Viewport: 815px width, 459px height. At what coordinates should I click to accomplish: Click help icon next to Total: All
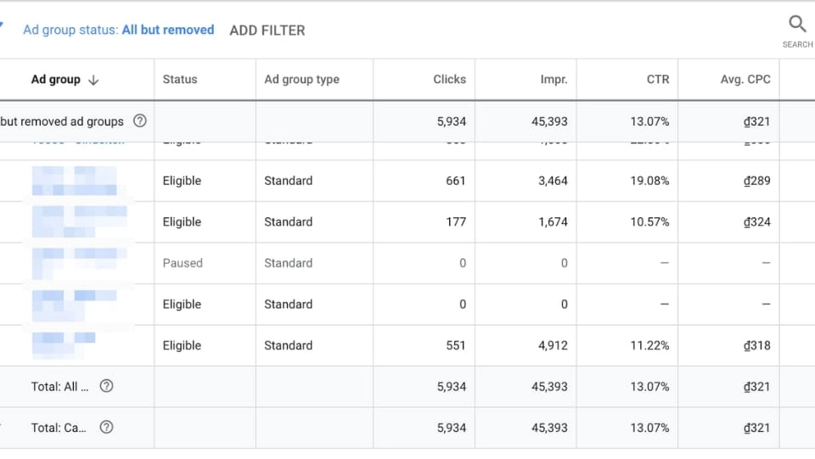coord(106,386)
